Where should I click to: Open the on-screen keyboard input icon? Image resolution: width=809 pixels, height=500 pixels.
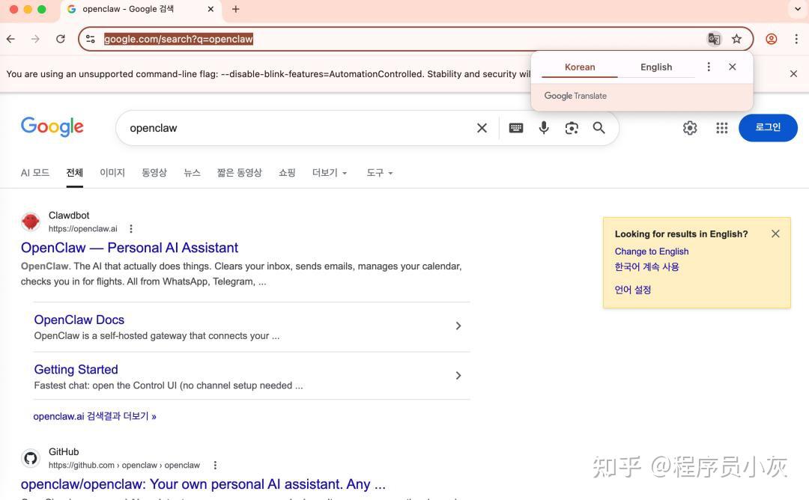516,127
